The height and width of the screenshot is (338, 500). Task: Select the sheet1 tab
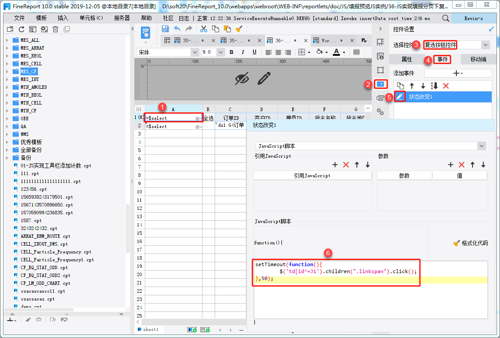point(148,329)
